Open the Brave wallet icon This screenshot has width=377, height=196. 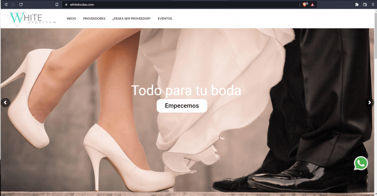tap(365, 4)
